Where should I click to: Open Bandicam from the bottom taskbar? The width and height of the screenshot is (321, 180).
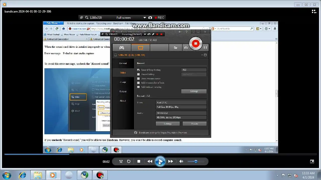[100, 175]
